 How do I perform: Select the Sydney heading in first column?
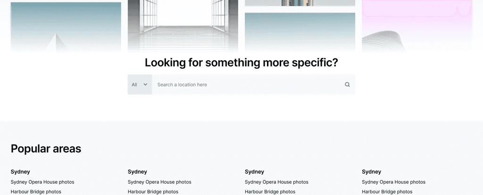tap(20, 171)
